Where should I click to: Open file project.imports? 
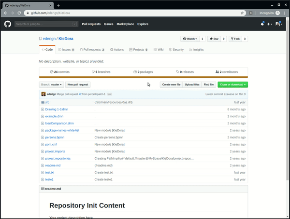tap(55, 151)
